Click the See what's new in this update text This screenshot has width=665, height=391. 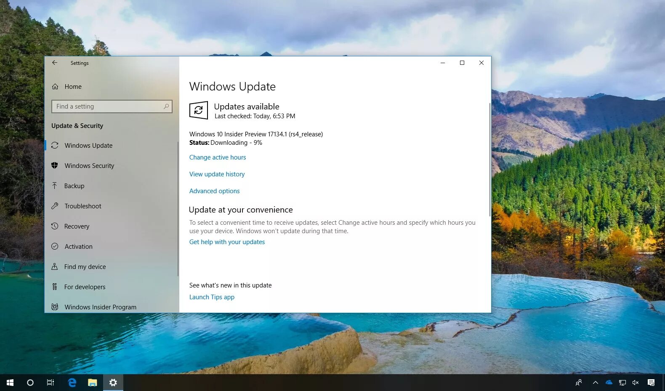click(x=230, y=285)
